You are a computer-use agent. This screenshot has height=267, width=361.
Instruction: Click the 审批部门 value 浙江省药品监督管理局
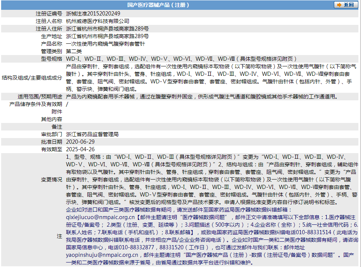point(92,134)
